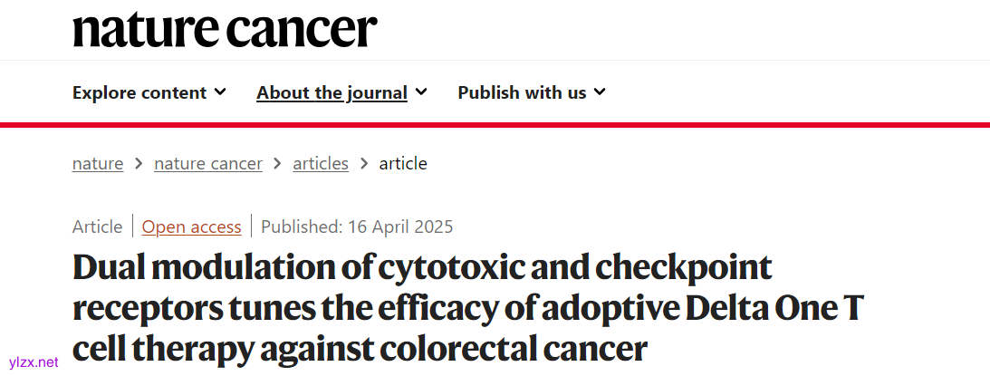The width and height of the screenshot is (990, 376).
Task: Navigate to the nature cancer breadcrumb
Action: (x=208, y=164)
